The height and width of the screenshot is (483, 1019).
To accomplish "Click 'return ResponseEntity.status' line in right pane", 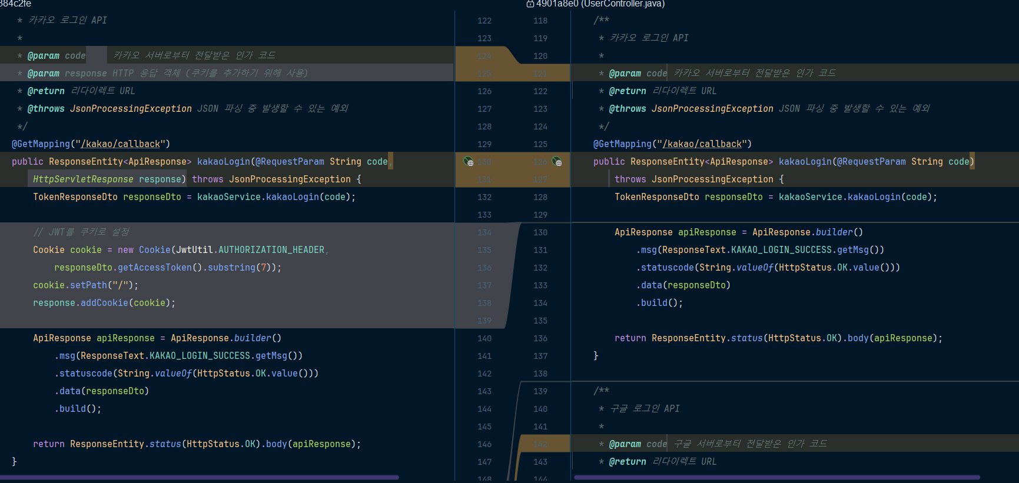I will pyautogui.click(x=779, y=338).
